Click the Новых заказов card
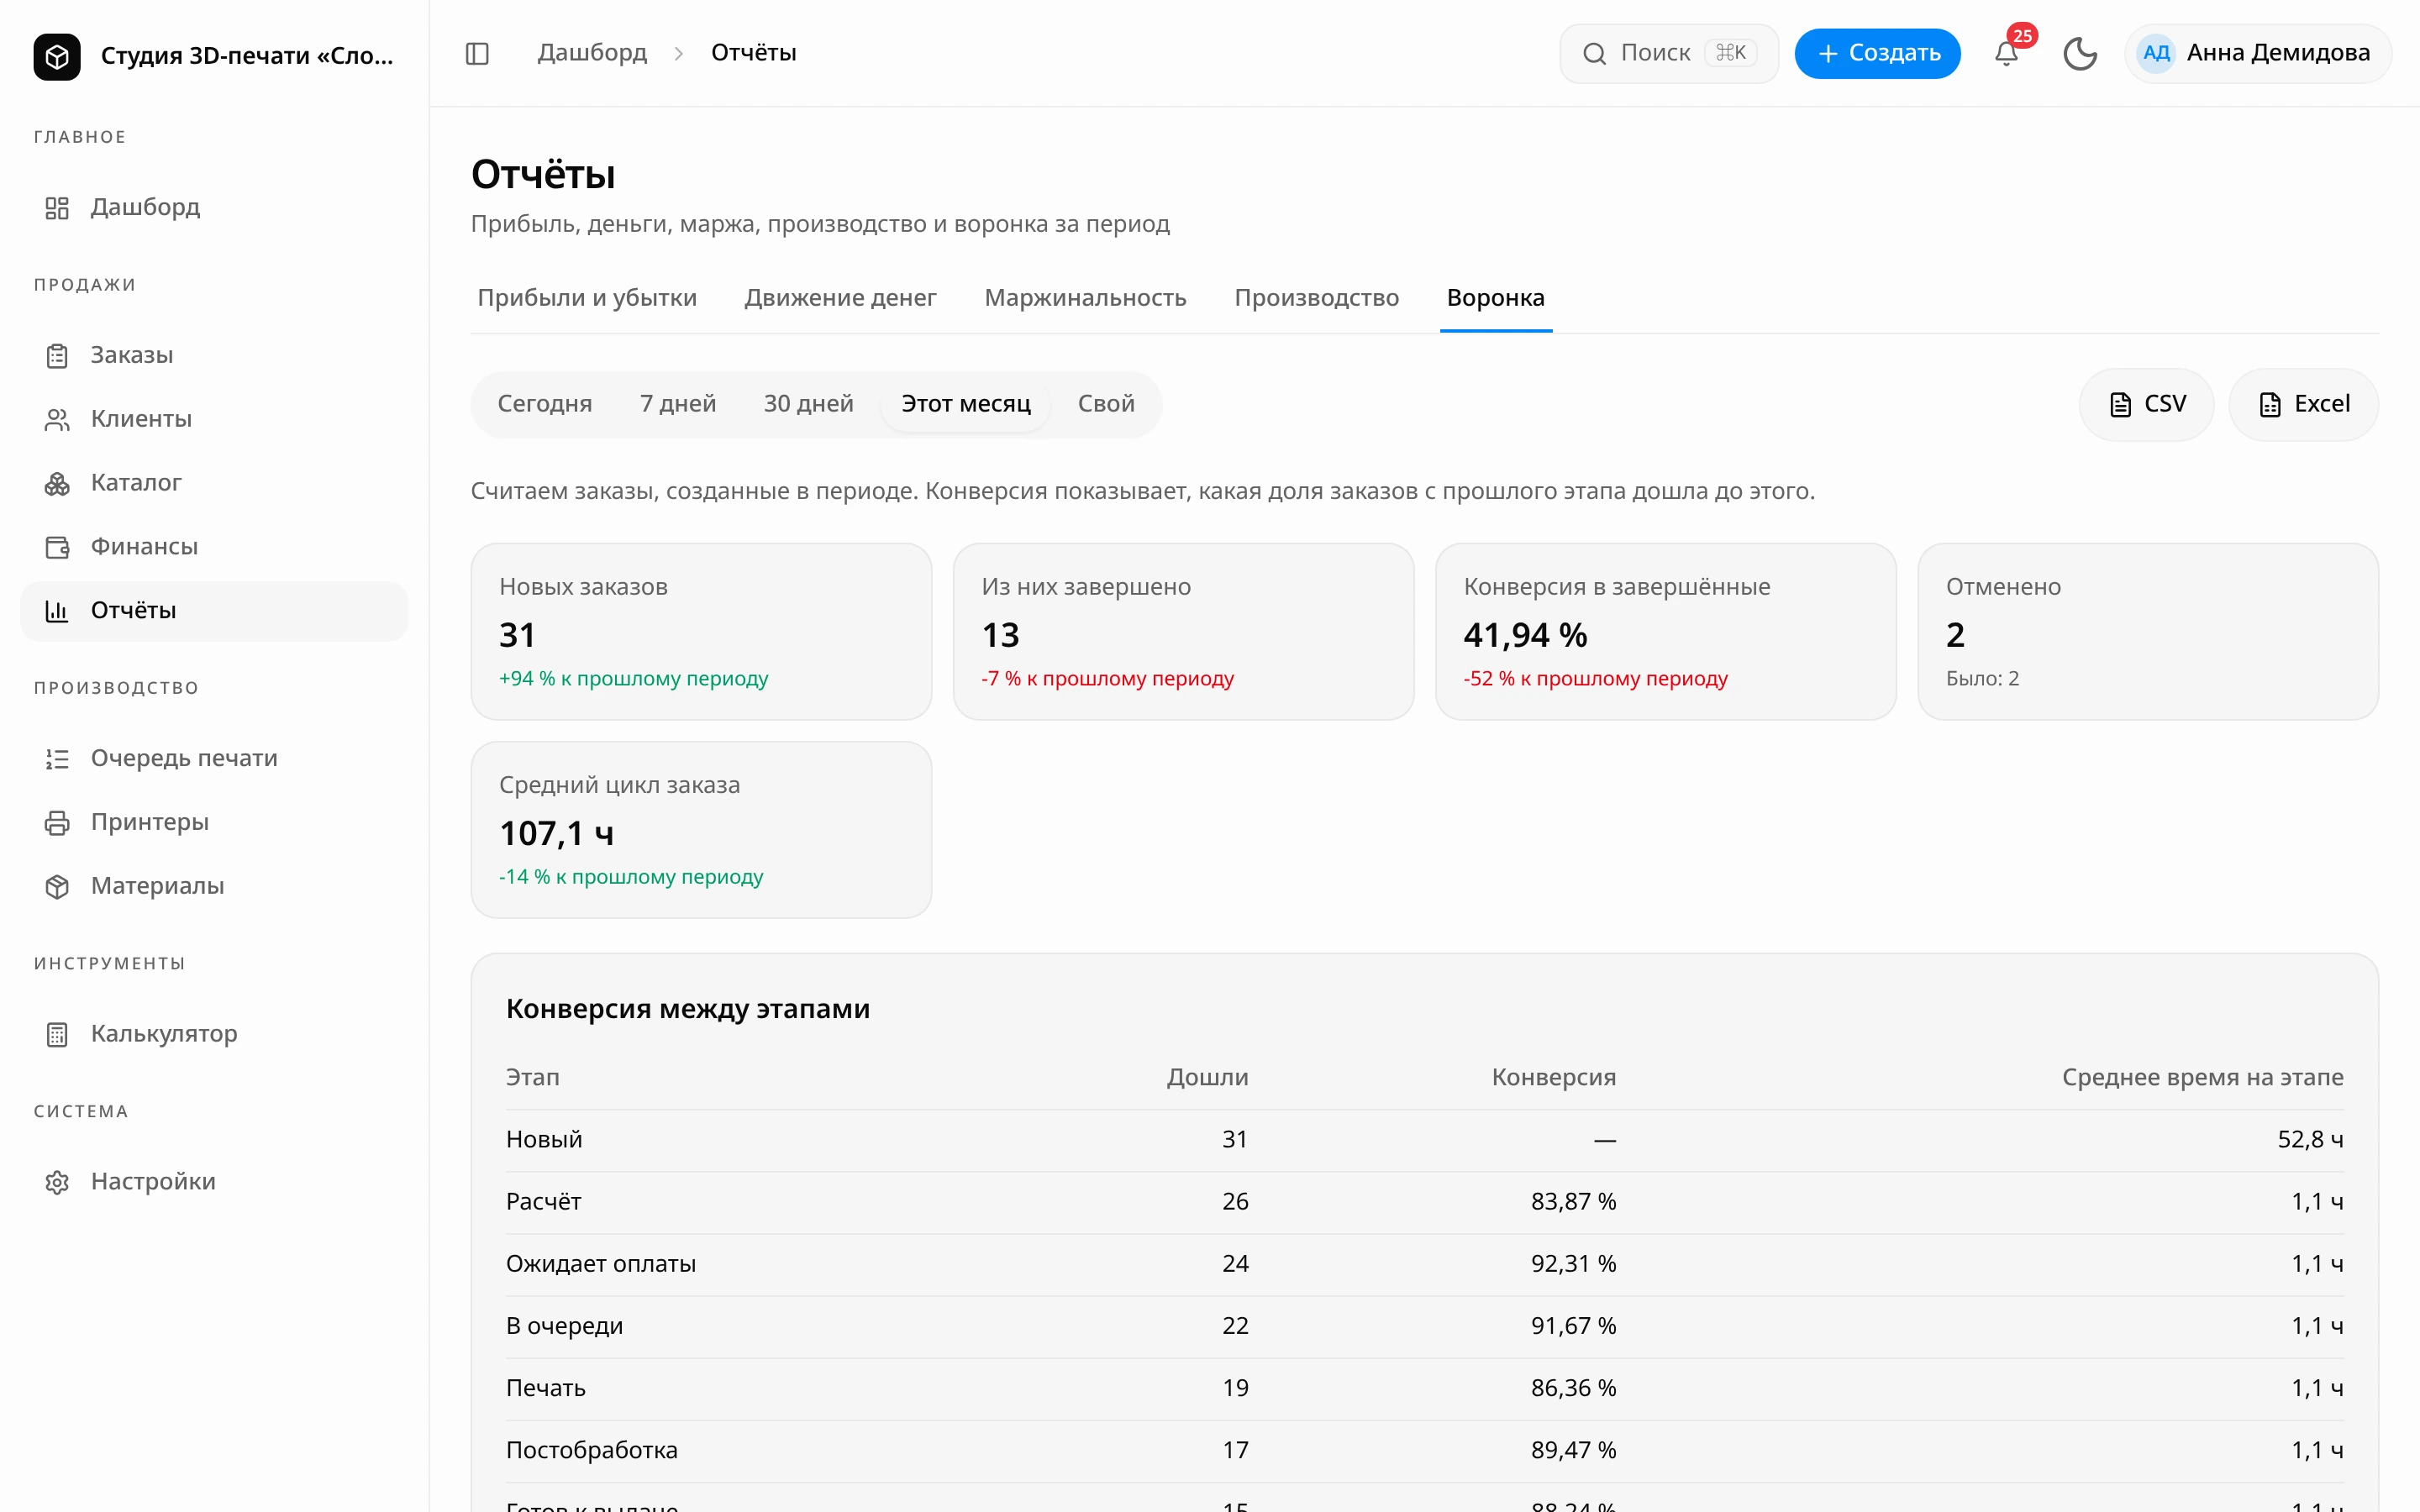The height and width of the screenshot is (1512, 2420). [701, 631]
